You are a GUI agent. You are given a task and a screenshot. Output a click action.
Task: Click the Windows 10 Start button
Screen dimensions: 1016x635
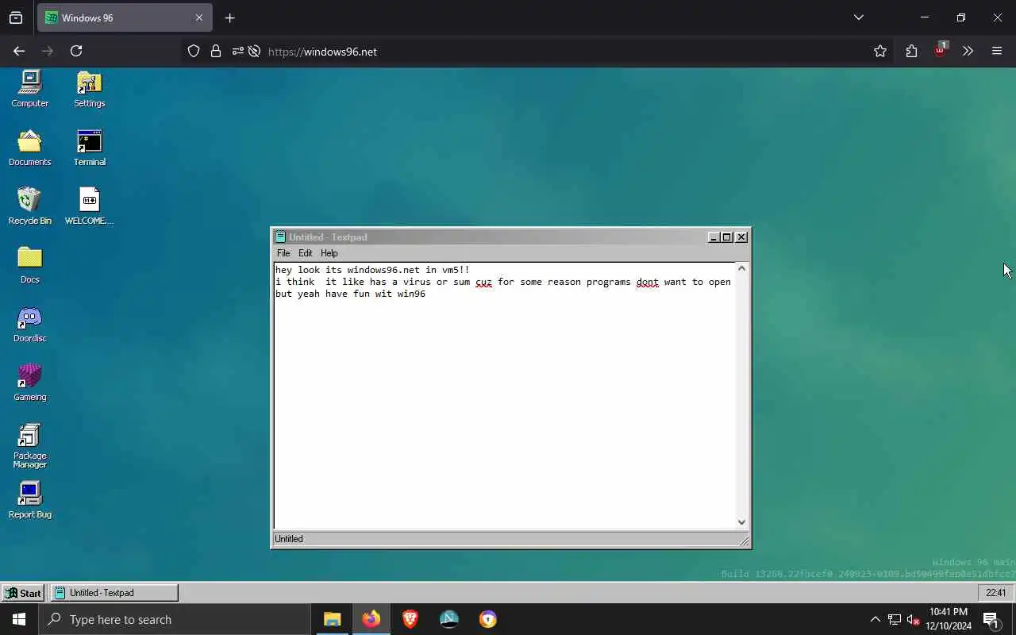[19, 619]
